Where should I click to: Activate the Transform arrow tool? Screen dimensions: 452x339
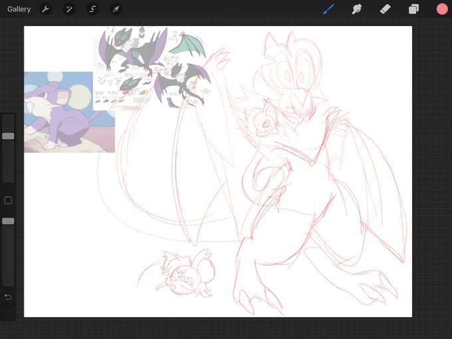tap(116, 9)
